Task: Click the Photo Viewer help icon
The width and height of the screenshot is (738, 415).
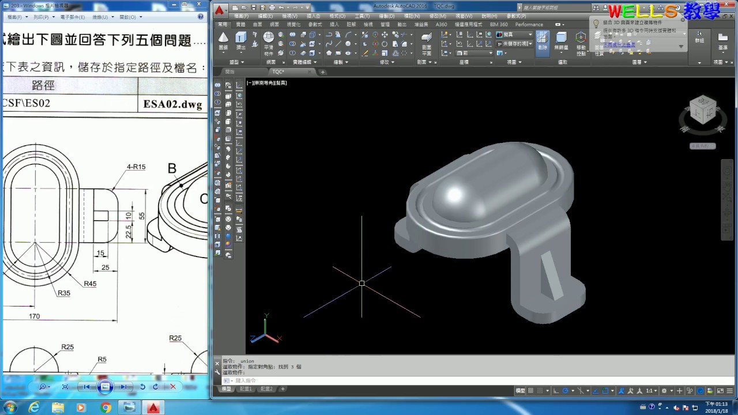Action: point(201,17)
